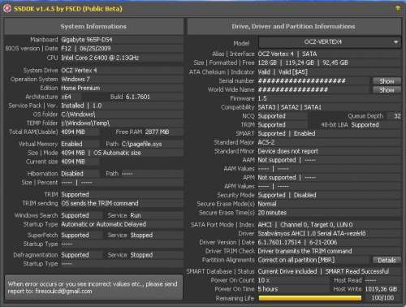Click Correct on all partition [MBR] text
This screenshot has height=307, width=406.
(x=296, y=260)
